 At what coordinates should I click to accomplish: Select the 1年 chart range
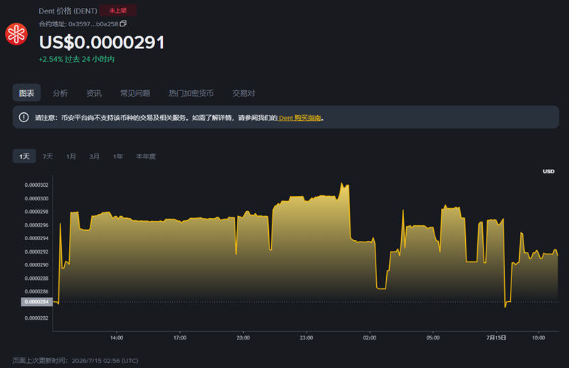pos(118,156)
